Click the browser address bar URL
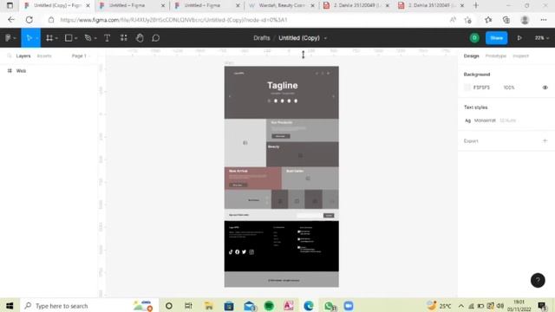The height and width of the screenshot is (312, 555). pos(173,20)
